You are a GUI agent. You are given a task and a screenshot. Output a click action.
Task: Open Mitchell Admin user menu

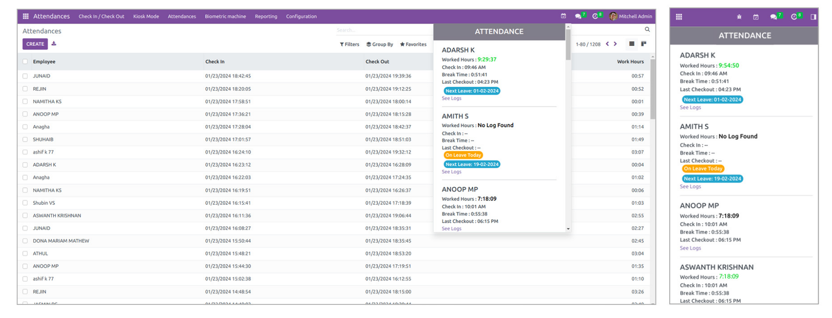(631, 16)
